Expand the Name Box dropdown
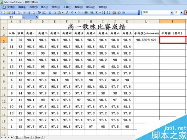This screenshot has height=140, width=187. pos(24,17)
